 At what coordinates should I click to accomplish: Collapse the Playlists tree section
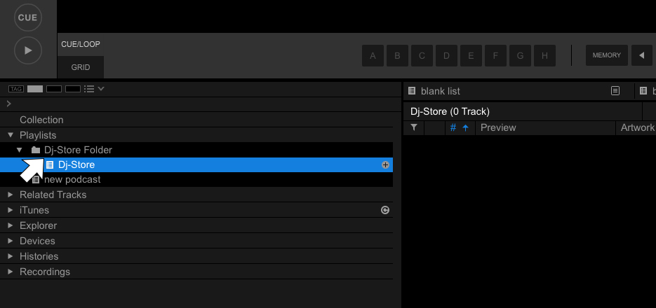coord(11,135)
